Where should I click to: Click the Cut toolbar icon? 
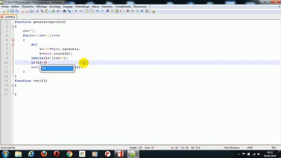click(x=37, y=11)
